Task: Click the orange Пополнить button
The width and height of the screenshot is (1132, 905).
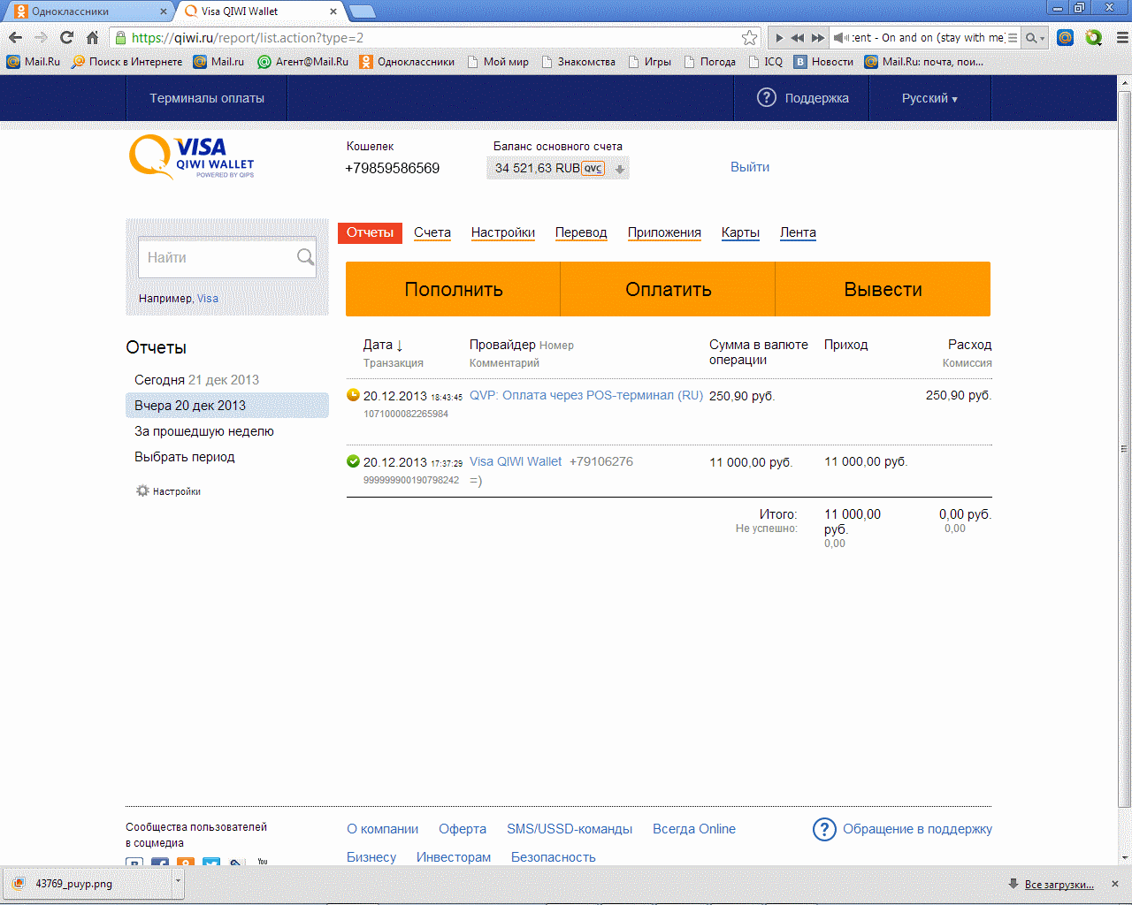Action: 453,289
